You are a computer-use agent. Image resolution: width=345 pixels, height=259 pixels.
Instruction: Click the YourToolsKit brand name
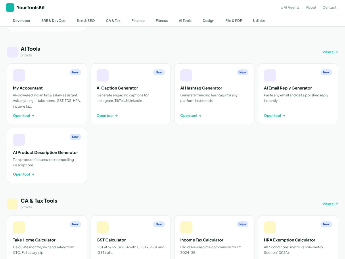tap(31, 7)
